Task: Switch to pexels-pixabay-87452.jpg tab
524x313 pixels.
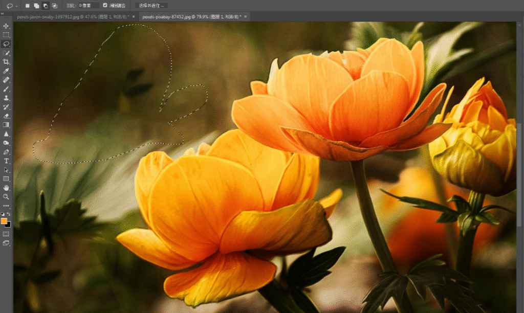Action: pos(191,17)
